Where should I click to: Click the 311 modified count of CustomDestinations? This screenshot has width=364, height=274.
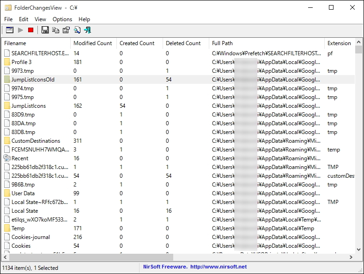tap(78, 141)
